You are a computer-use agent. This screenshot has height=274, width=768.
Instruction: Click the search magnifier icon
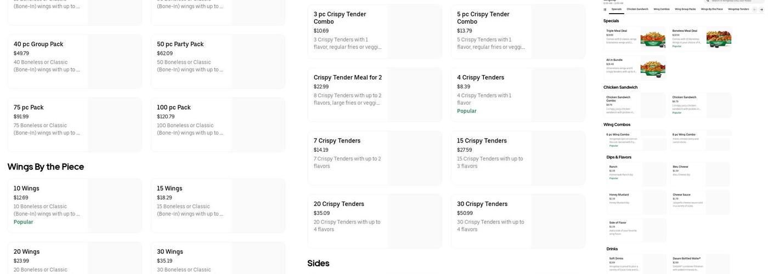point(708,1)
